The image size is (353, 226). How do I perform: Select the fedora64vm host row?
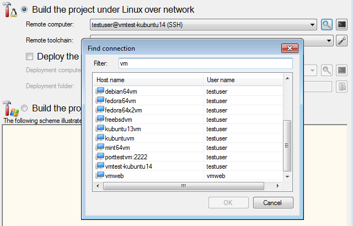tap(188, 101)
